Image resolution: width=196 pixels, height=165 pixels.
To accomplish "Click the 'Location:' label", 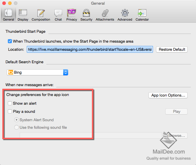I will pyautogui.click(x=16, y=50).
